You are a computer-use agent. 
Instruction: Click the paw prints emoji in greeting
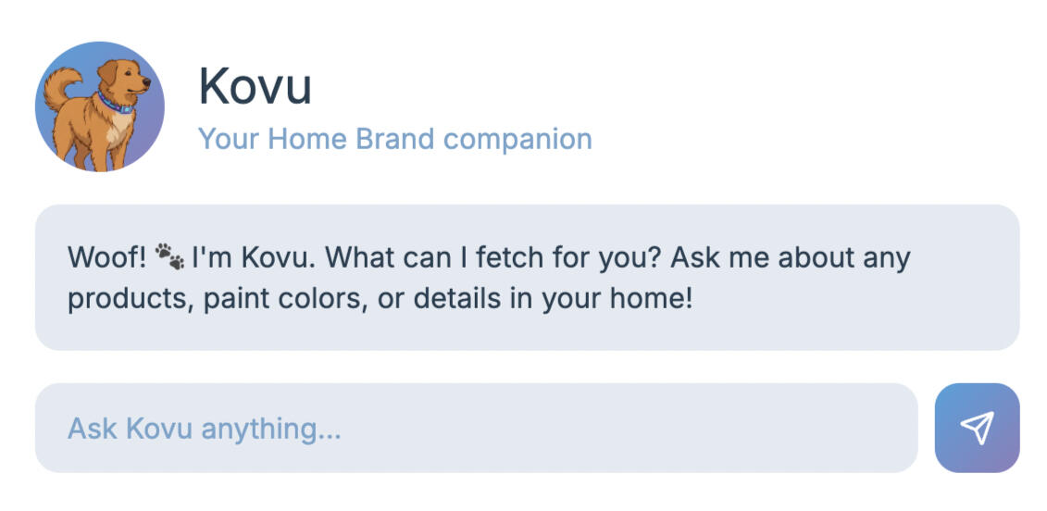tap(169, 256)
